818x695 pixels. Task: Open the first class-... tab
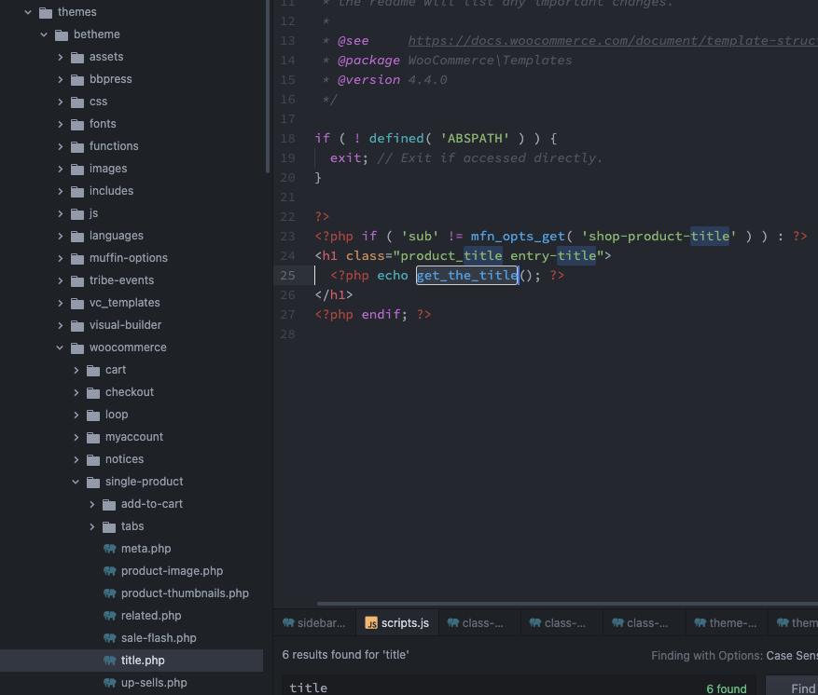[479, 623]
